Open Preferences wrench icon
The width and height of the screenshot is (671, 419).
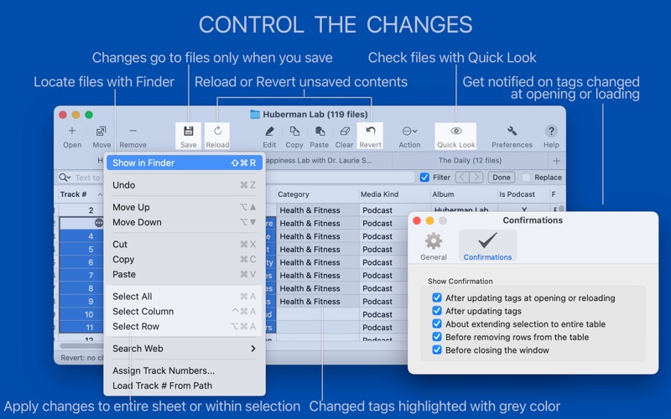(x=512, y=131)
